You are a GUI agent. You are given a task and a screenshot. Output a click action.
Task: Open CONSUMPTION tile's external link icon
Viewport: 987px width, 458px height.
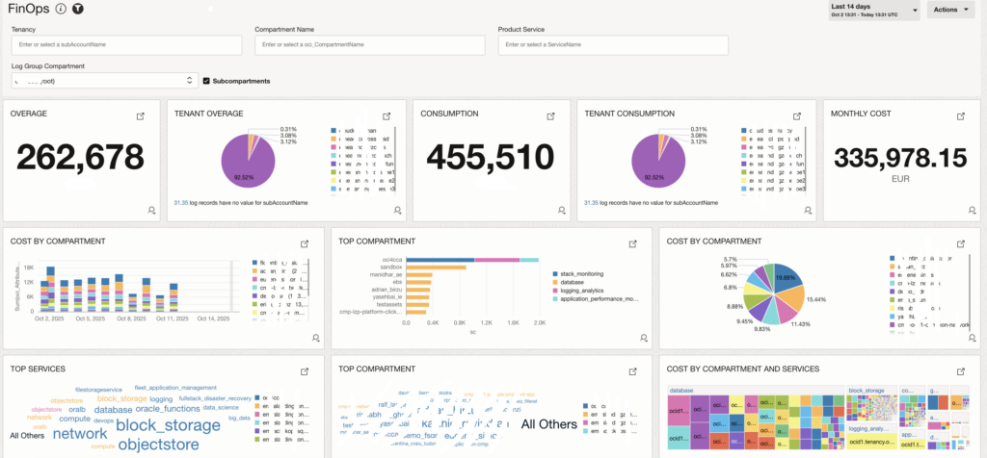coord(550,115)
